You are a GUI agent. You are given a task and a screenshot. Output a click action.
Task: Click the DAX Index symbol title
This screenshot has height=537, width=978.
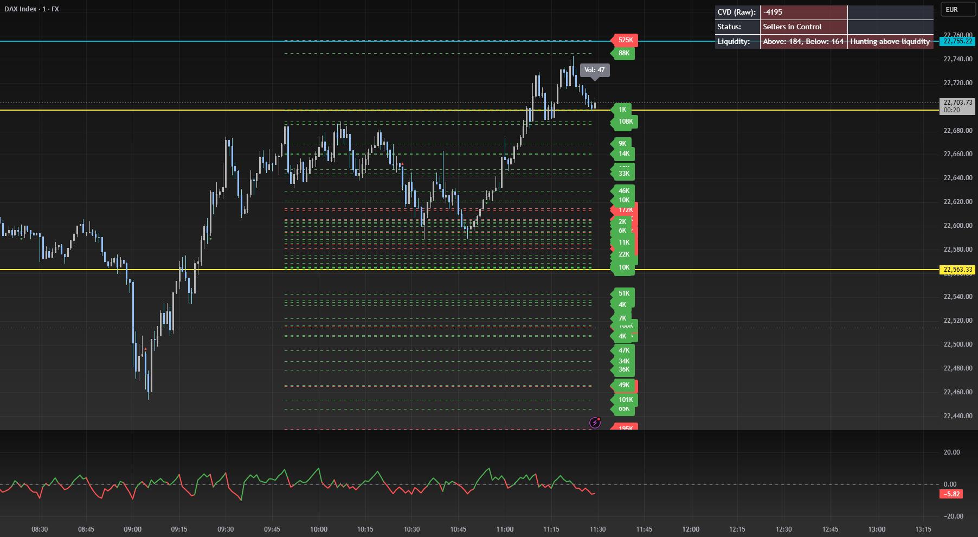pyautogui.click(x=32, y=9)
